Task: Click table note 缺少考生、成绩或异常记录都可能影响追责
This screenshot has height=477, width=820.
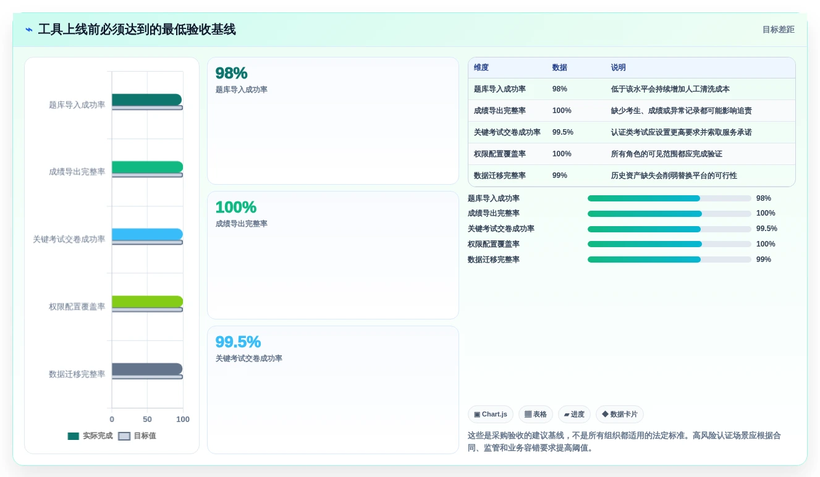Action: 682,111
